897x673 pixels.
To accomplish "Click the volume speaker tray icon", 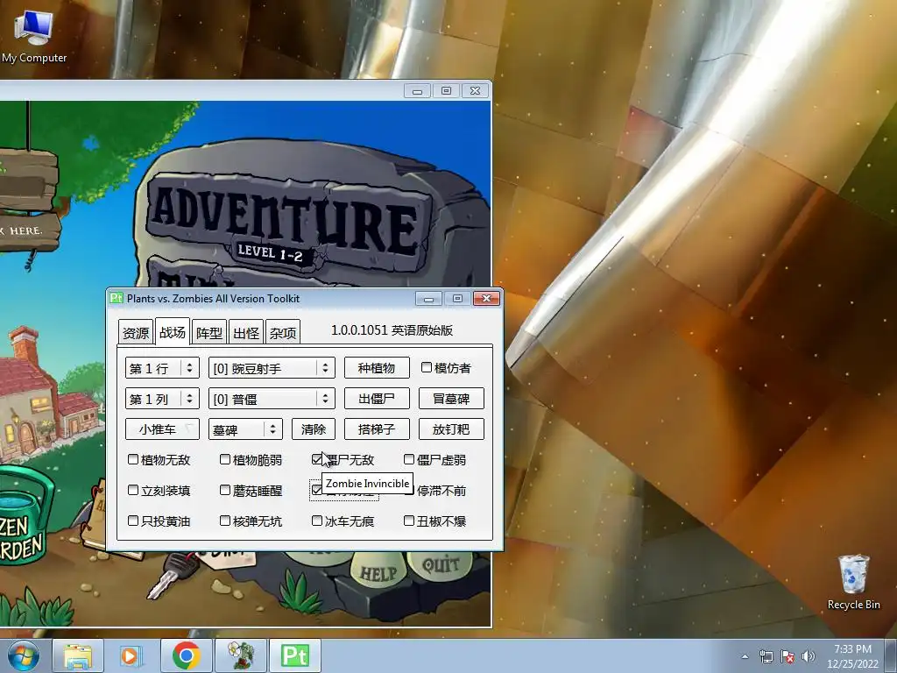I will (809, 656).
